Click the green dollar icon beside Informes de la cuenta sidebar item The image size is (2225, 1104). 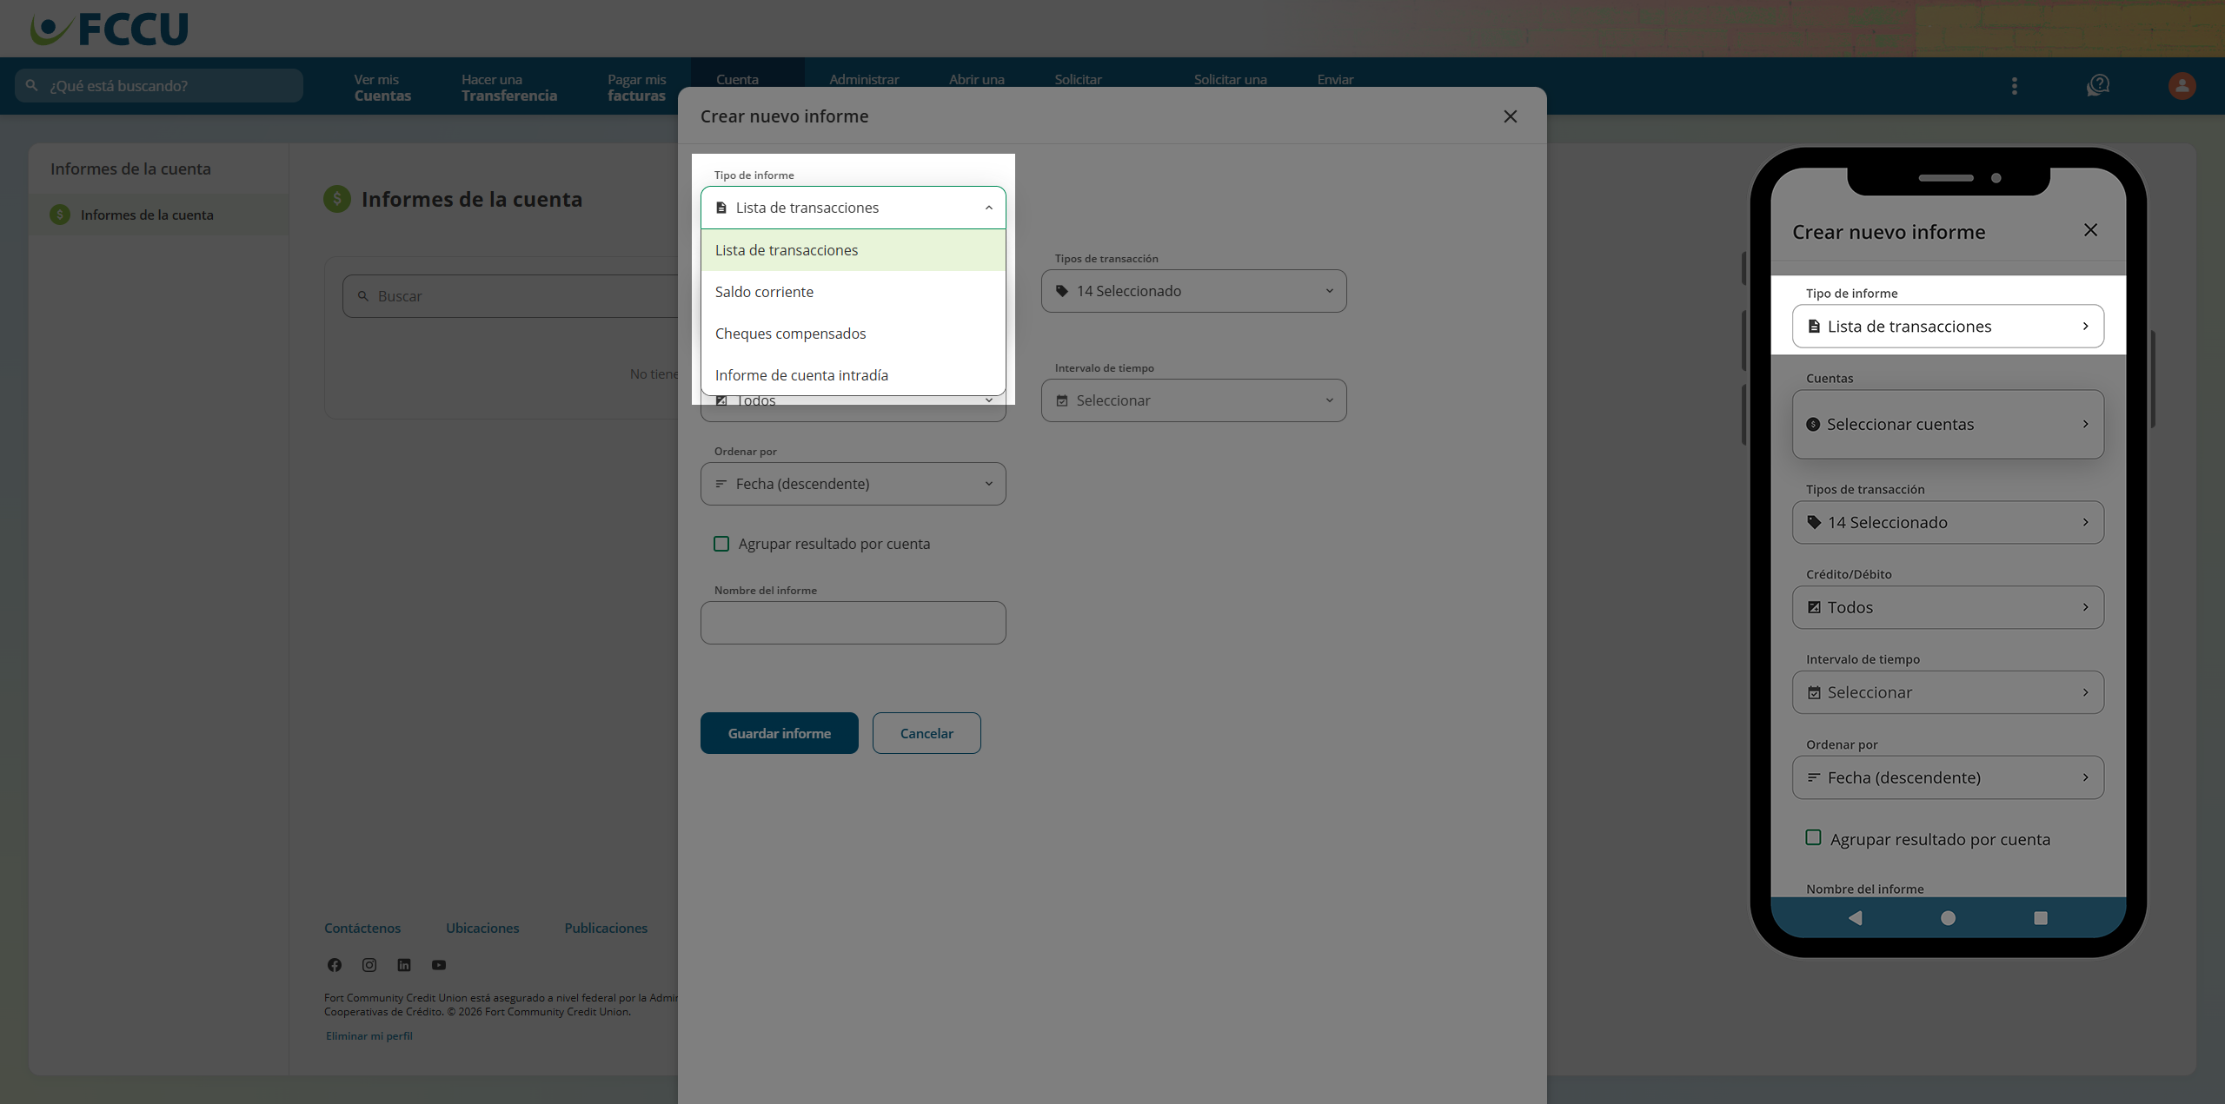[x=60, y=215]
